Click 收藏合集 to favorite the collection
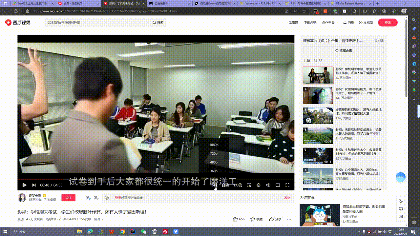The width and height of the screenshot is (420, 236). coord(343,51)
